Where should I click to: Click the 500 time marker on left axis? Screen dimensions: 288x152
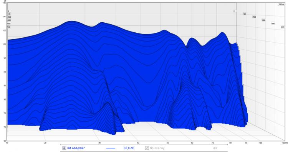click(x=9, y=27)
